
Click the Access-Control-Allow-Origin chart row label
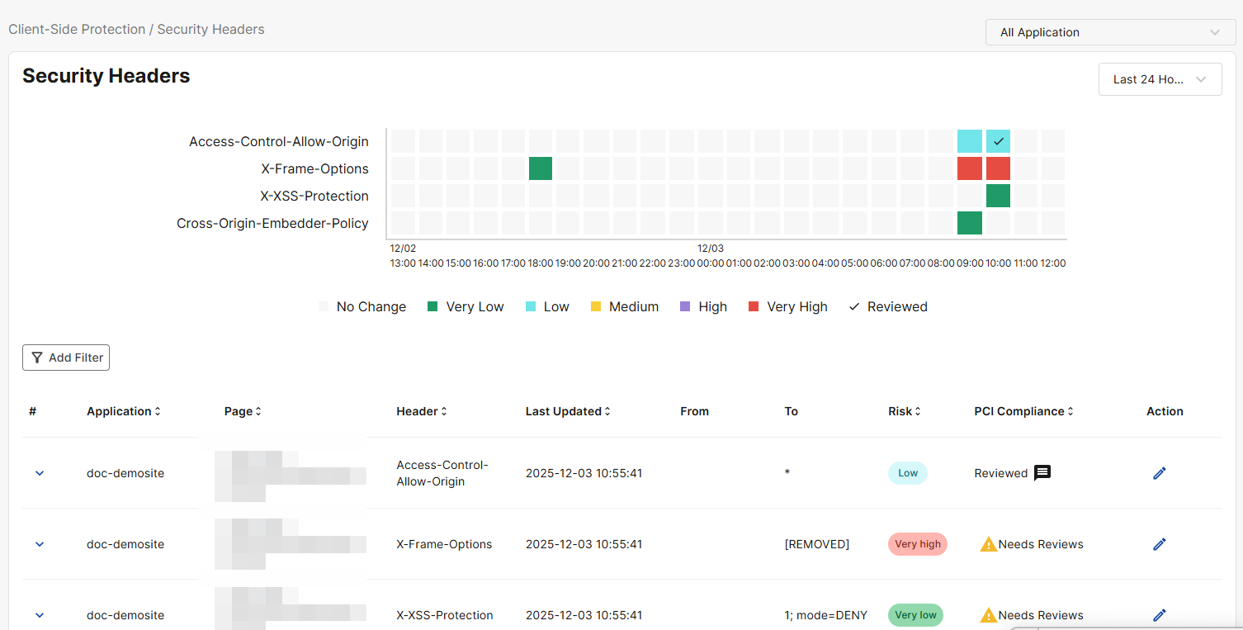pos(279,141)
